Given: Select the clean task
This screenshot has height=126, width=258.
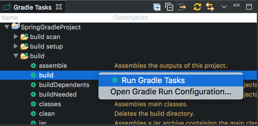Looking at the screenshot, I should click(x=47, y=114).
